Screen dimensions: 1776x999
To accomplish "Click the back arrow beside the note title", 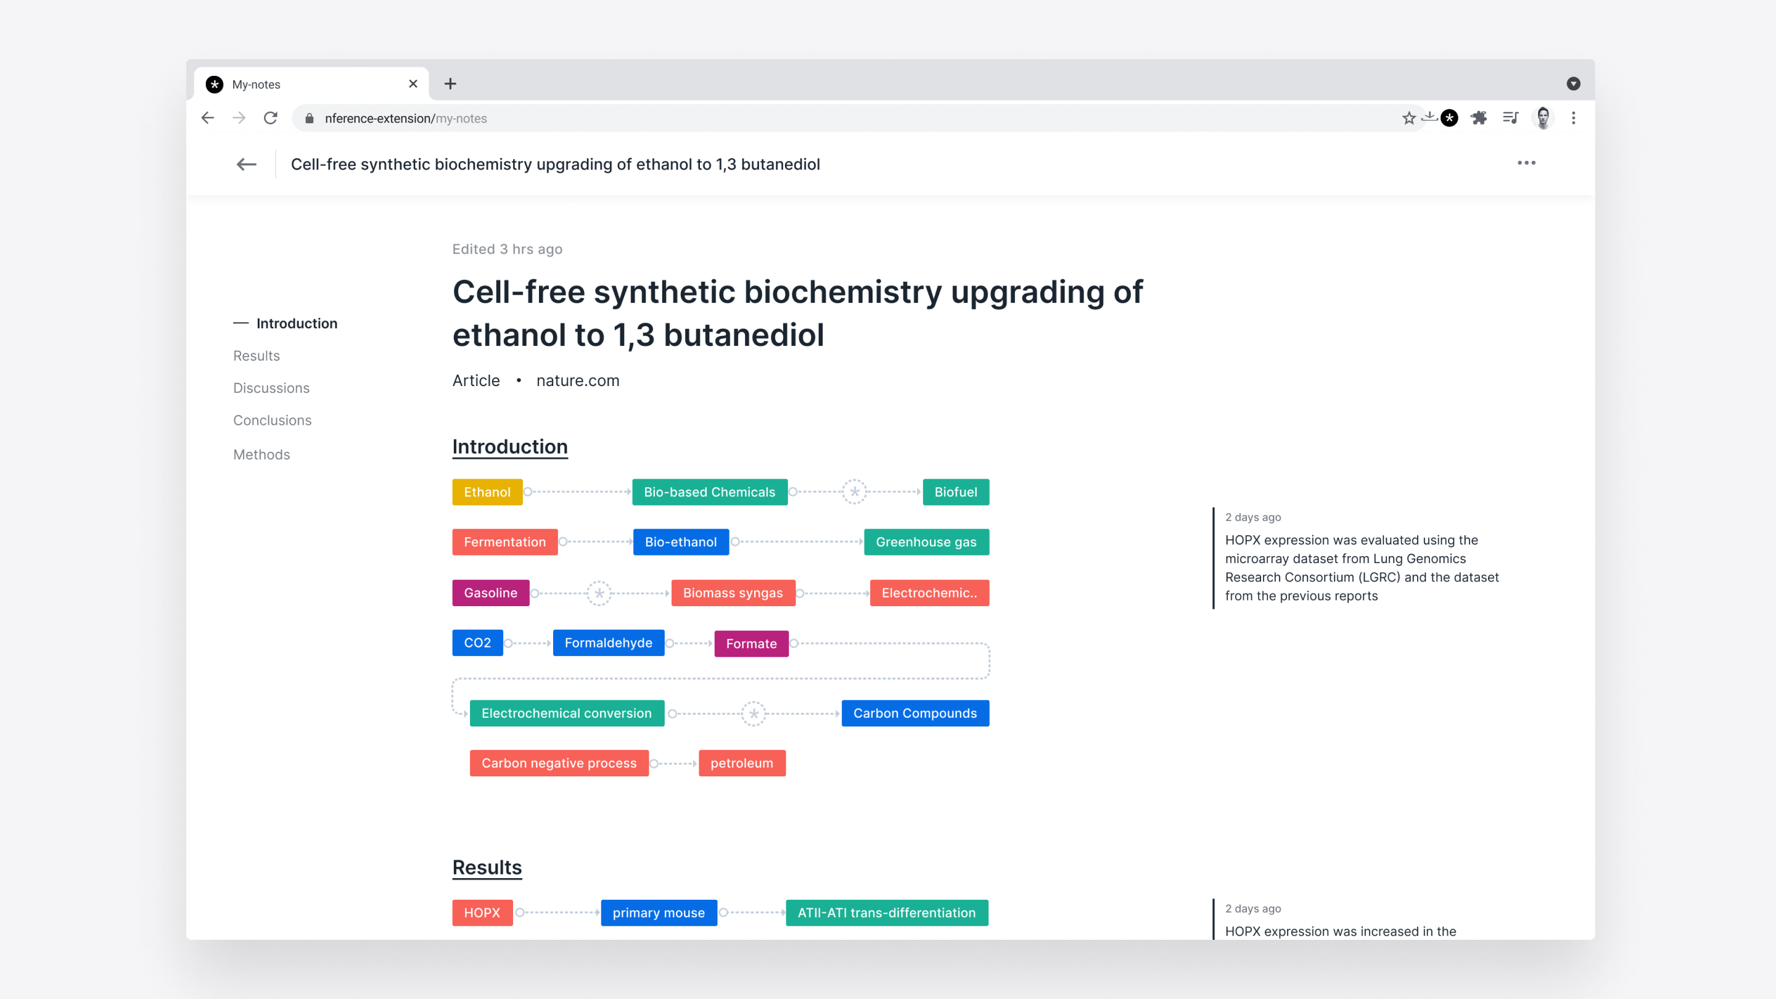I will pyautogui.click(x=246, y=164).
